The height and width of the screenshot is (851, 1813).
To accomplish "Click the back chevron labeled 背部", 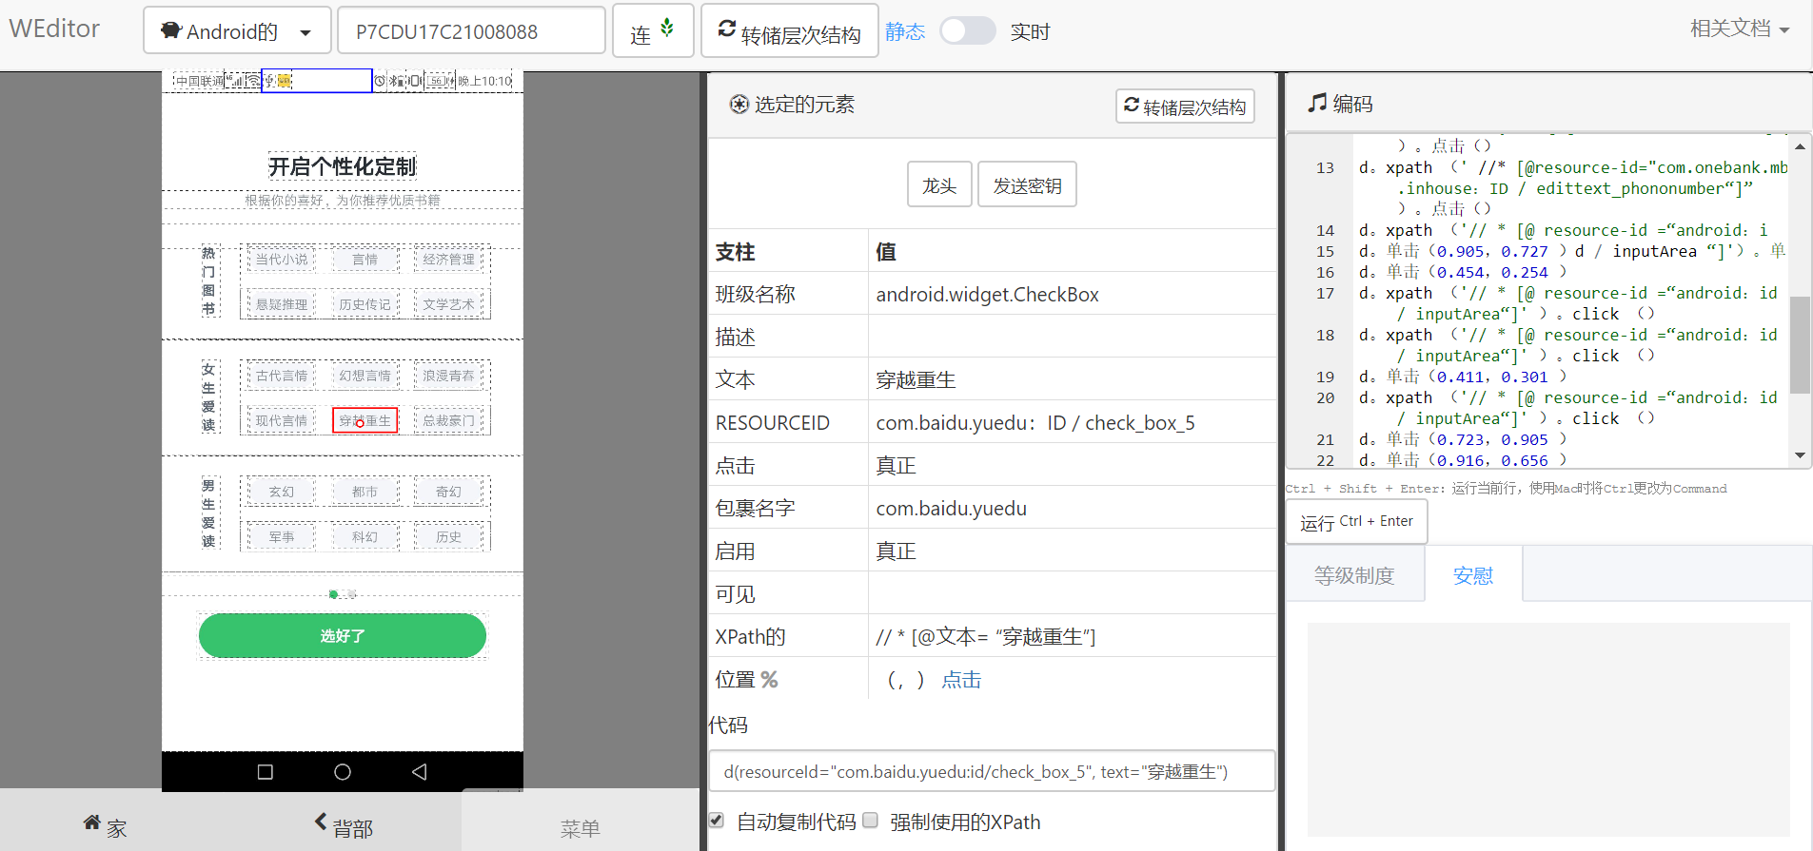I will tap(321, 822).
